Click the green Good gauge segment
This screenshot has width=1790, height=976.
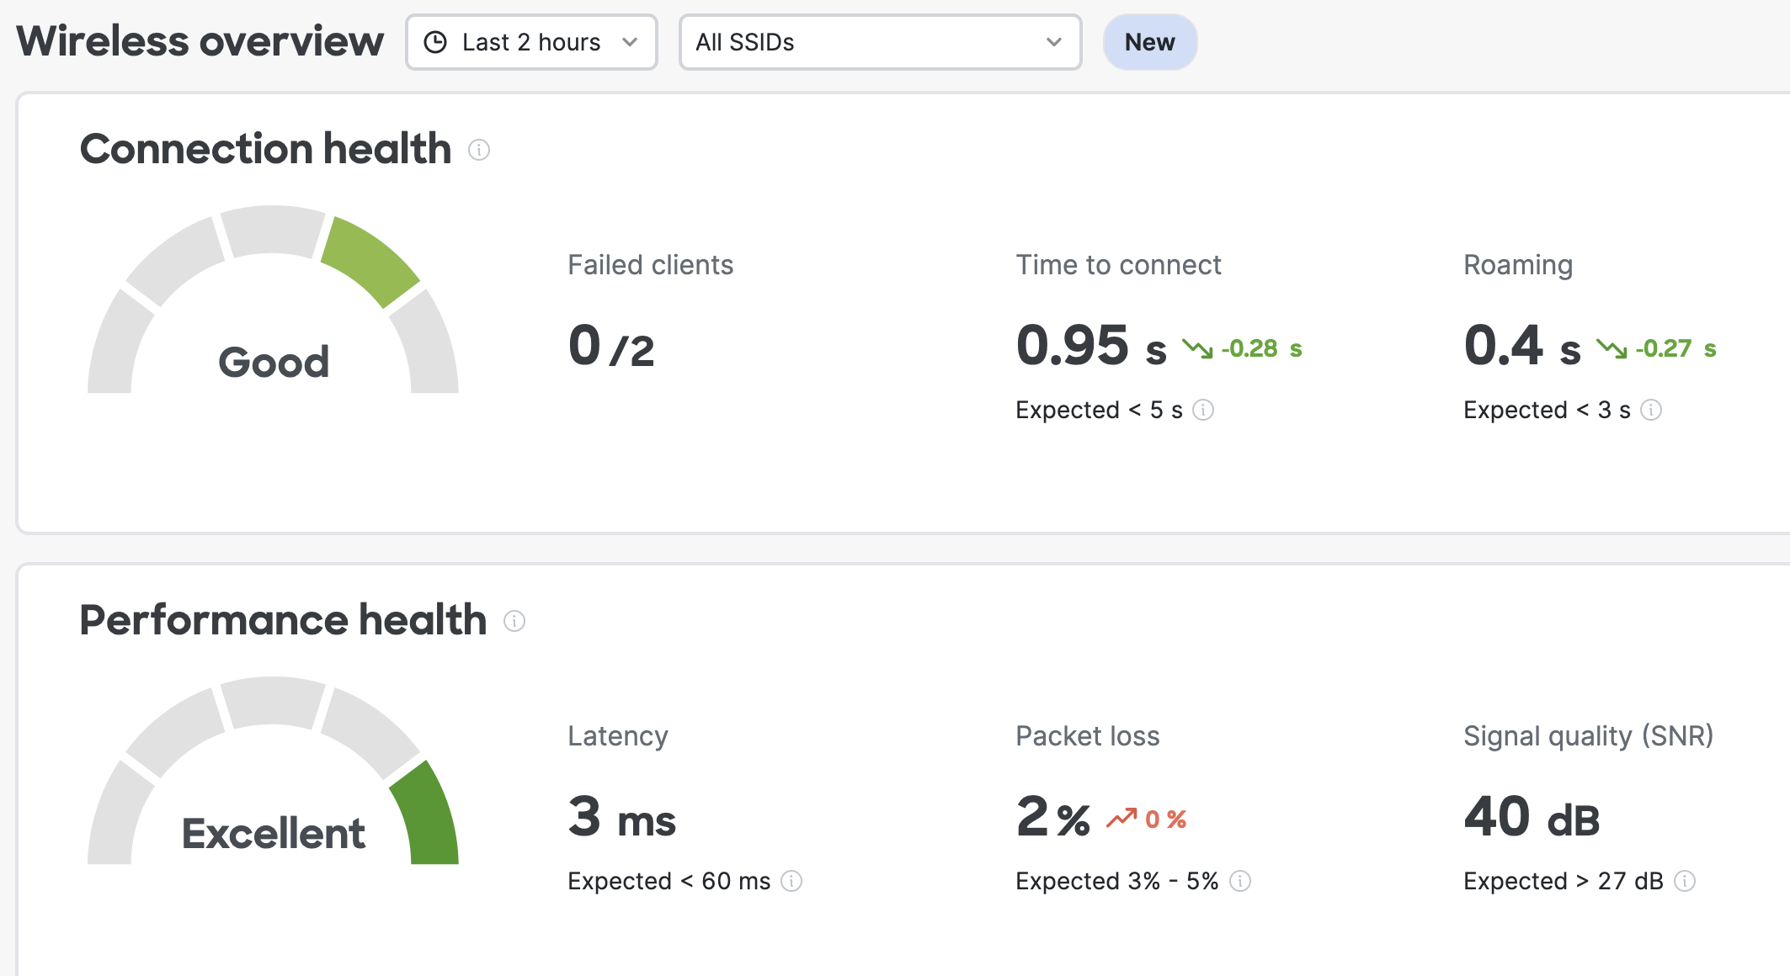coord(370,261)
